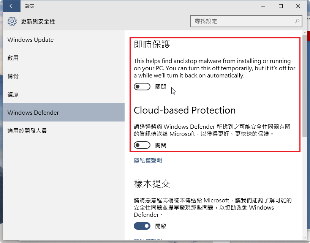Click the scrollbar up arrow
This screenshot has height=243, width=310.
(304, 33)
